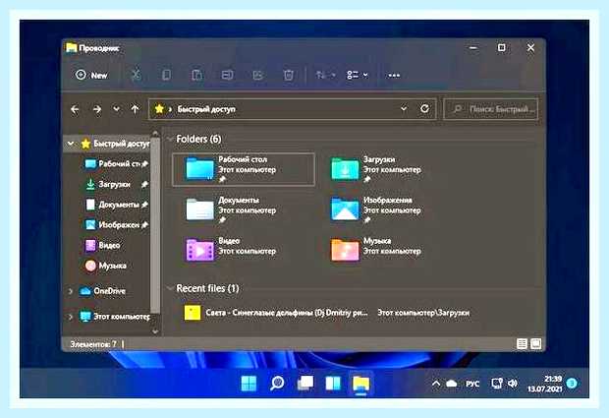Select the recent file Света - Синеглазые дельфины

pos(326,313)
